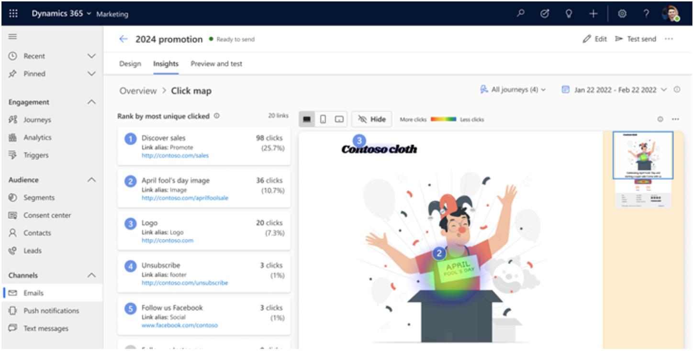The image size is (694, 351).
Task: Click Test send
Action: (636, 39)
